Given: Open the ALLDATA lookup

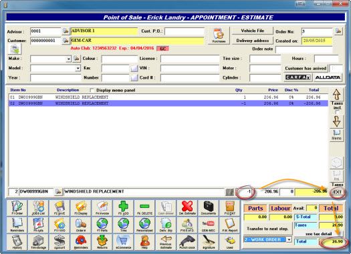Looking at the screenshot, I should (x=328, y=77).
